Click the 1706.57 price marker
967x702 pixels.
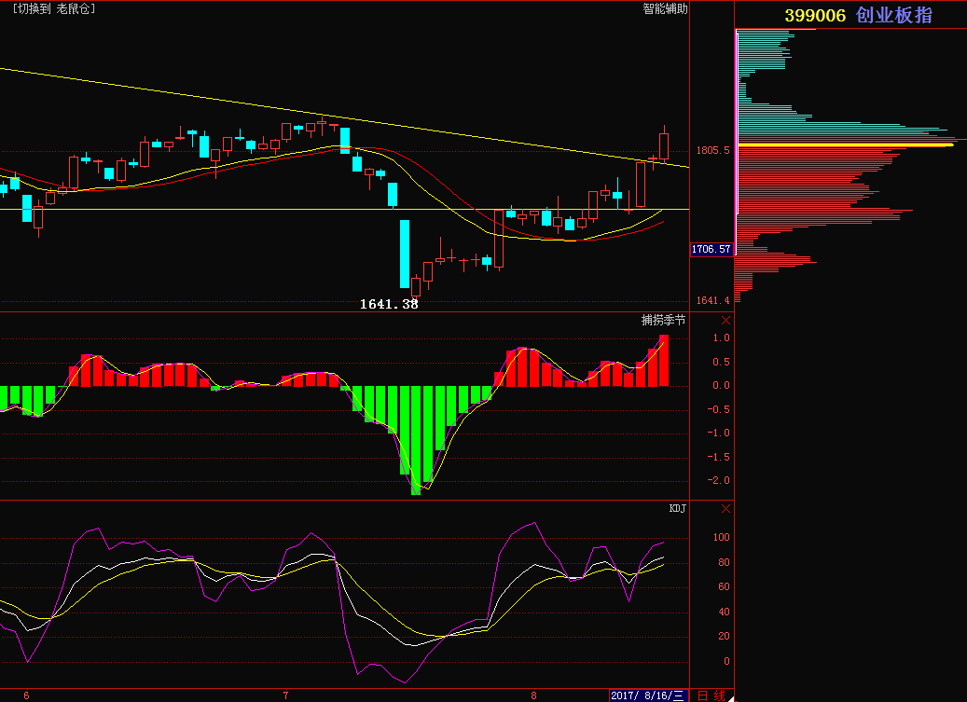click(711, 249)
